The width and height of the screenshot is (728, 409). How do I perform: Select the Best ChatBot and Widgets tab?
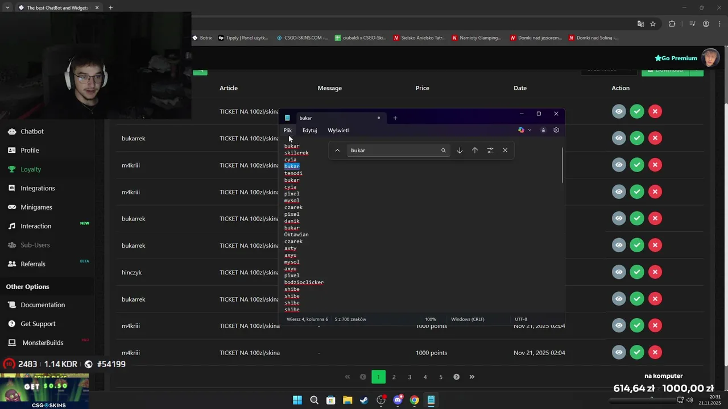tap(59, 8)
